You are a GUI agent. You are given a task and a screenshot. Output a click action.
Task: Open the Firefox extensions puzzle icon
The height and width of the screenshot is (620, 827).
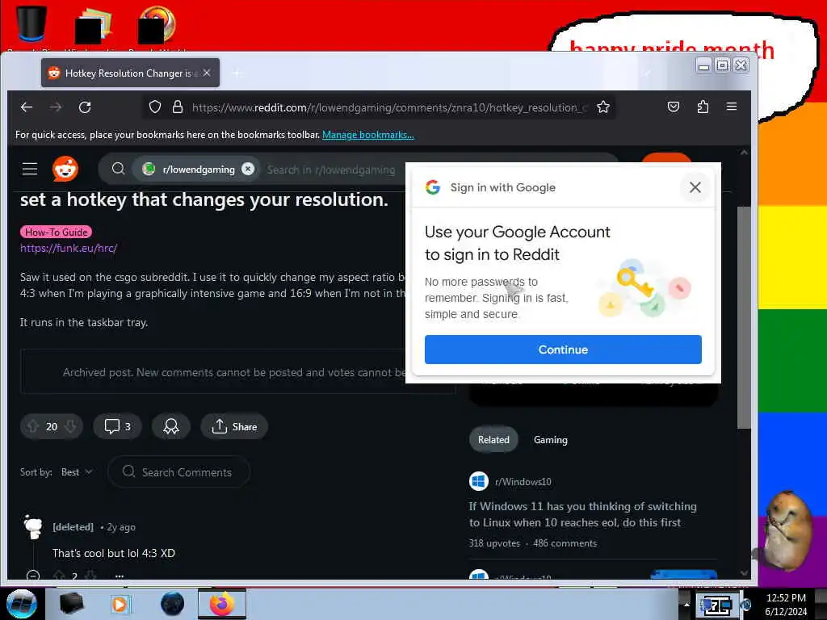pyautogui.click(x=703, y=107)
